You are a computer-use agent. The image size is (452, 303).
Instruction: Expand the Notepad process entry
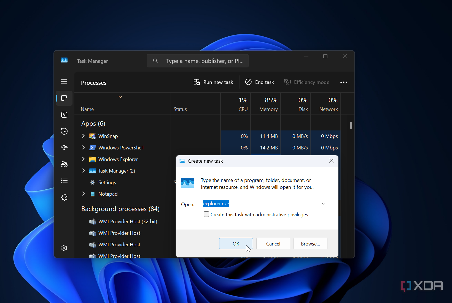(x=84, y=194)
